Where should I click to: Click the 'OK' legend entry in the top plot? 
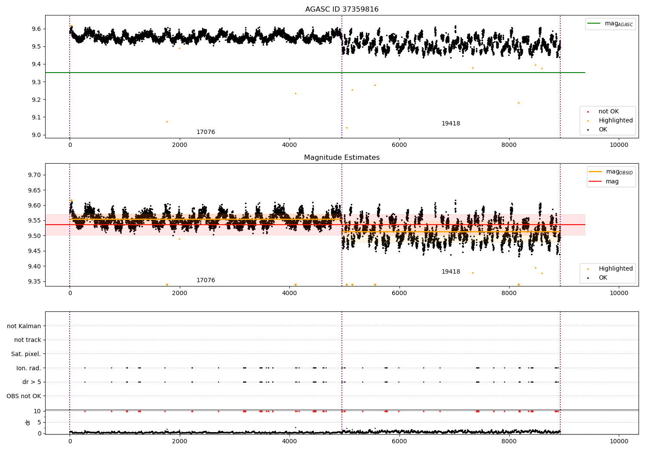597,130
